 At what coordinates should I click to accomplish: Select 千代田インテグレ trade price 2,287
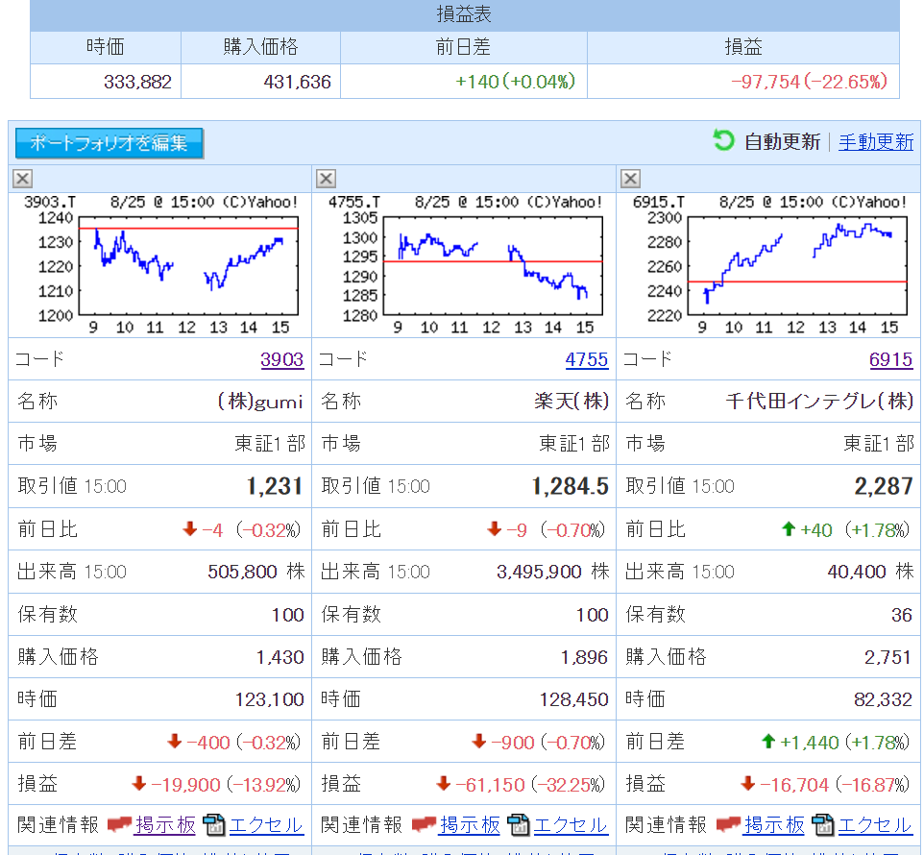884,486
